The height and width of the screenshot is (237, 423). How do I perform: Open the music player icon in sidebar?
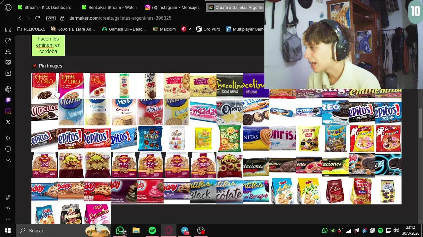click(8, 197)
